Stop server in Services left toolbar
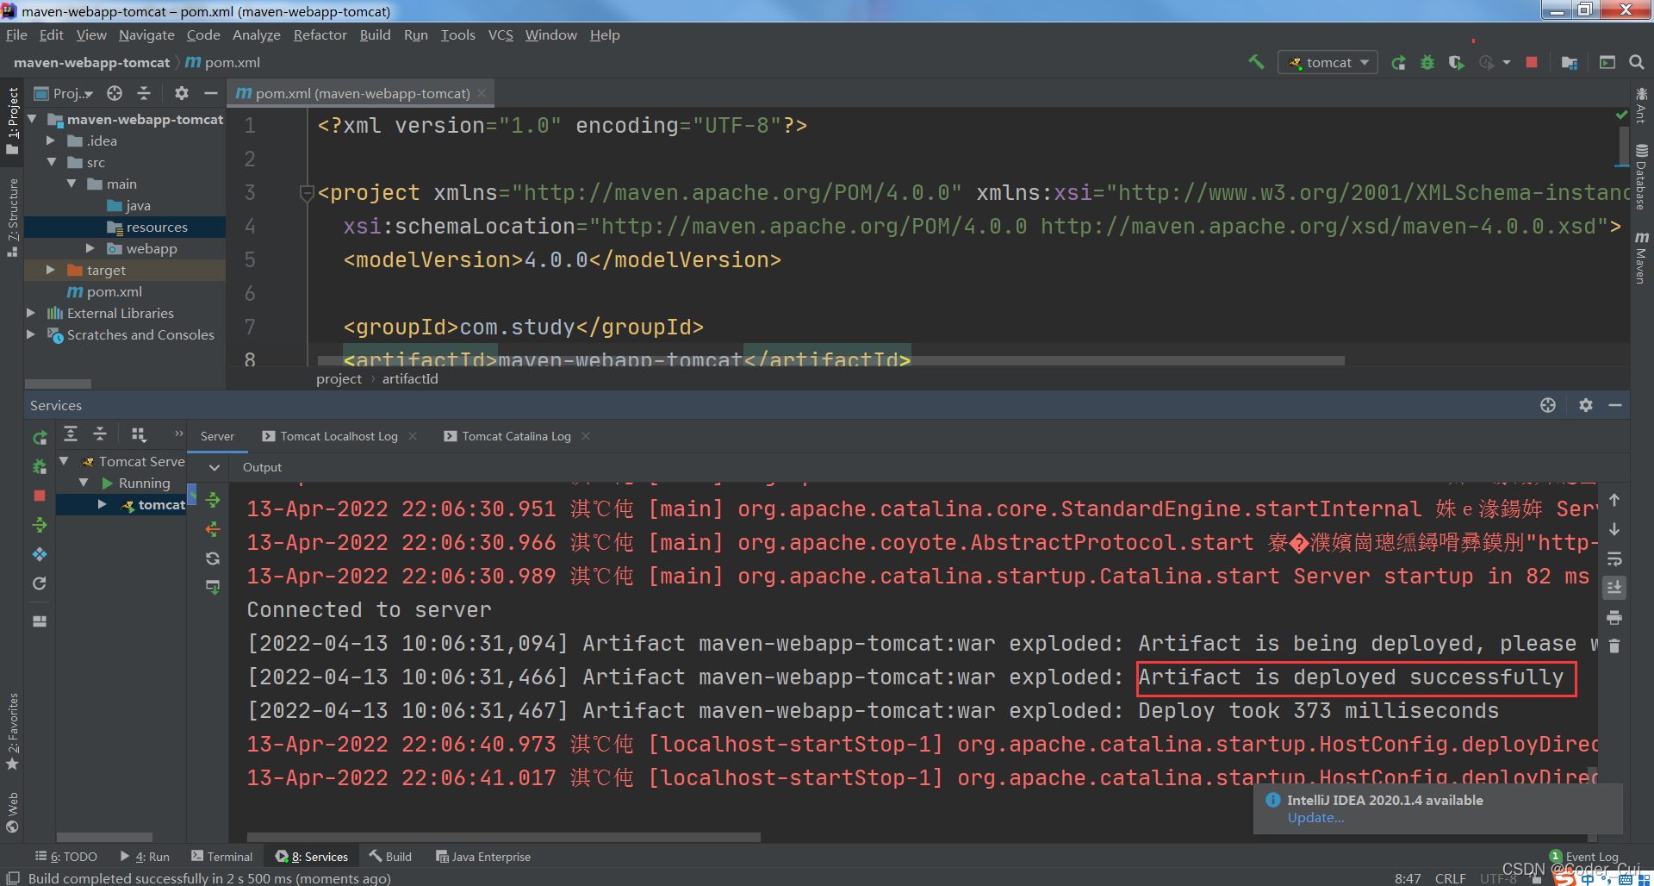 [40, 496]
